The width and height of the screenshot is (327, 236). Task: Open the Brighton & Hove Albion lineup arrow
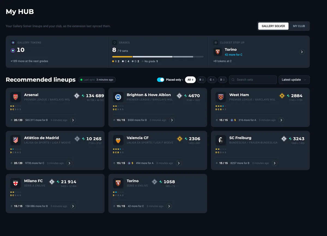[172, 120]
